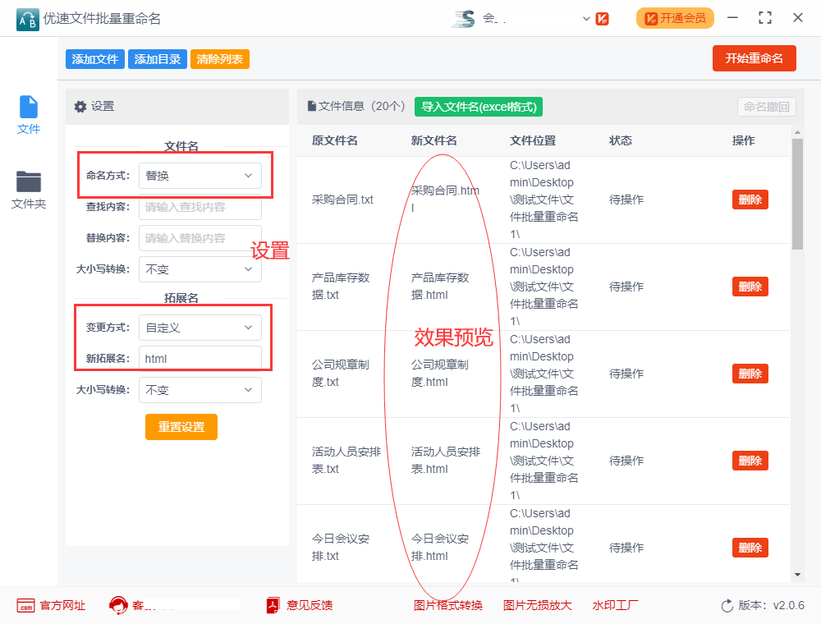Click the scrollbar up arrow
Viewport: 821px width, 624px height.
tap(797, 132)
